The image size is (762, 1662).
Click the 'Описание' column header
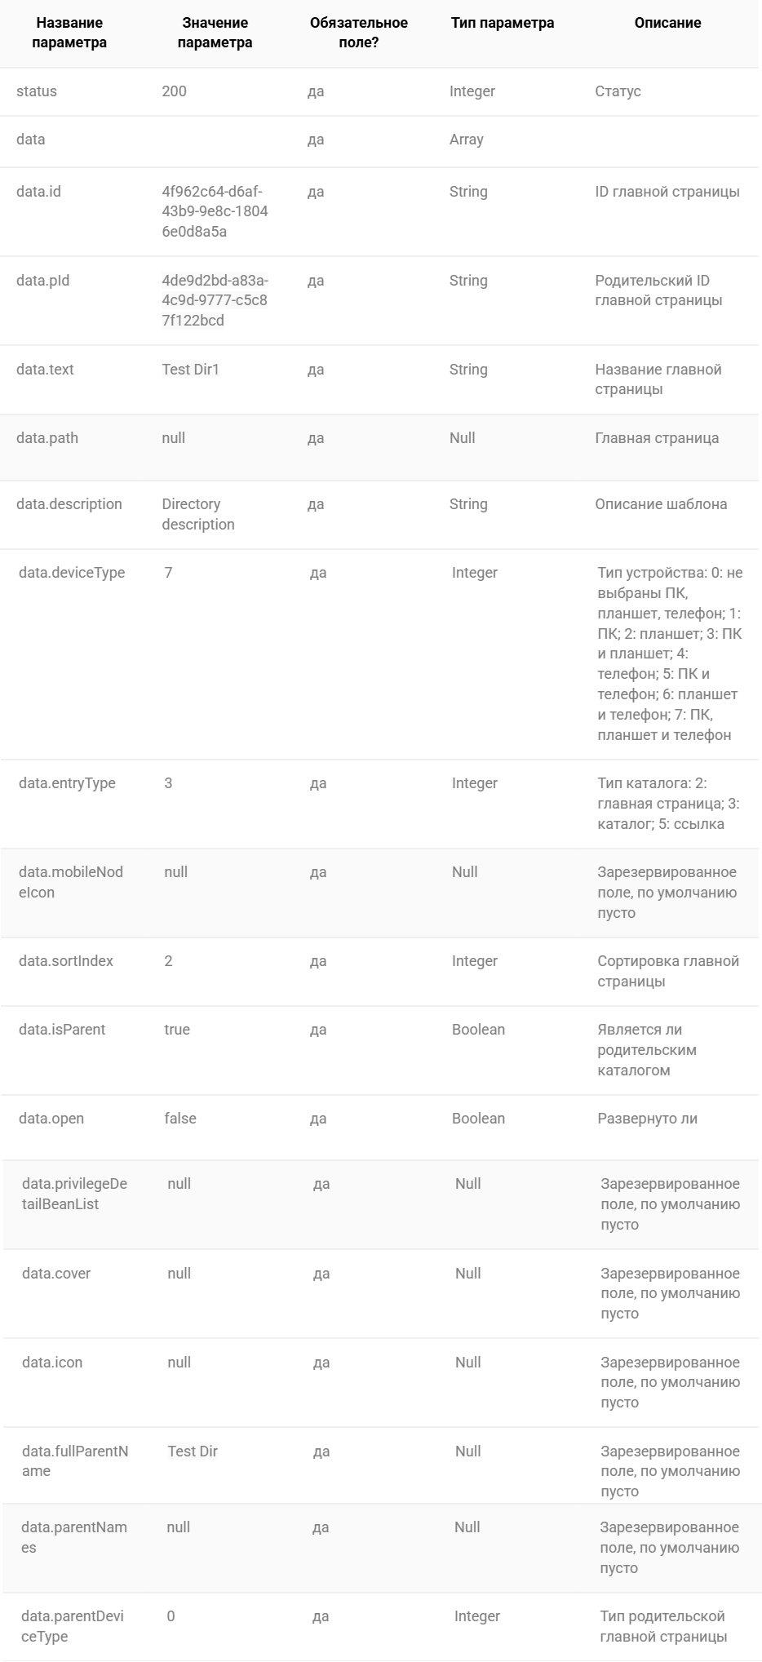[667, 23]
